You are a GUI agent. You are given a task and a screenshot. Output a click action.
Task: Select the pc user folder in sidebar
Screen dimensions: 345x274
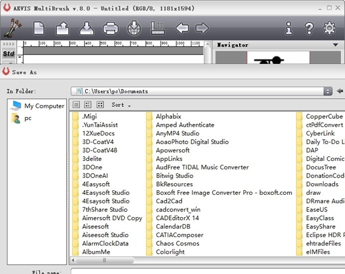click(22, 118)
